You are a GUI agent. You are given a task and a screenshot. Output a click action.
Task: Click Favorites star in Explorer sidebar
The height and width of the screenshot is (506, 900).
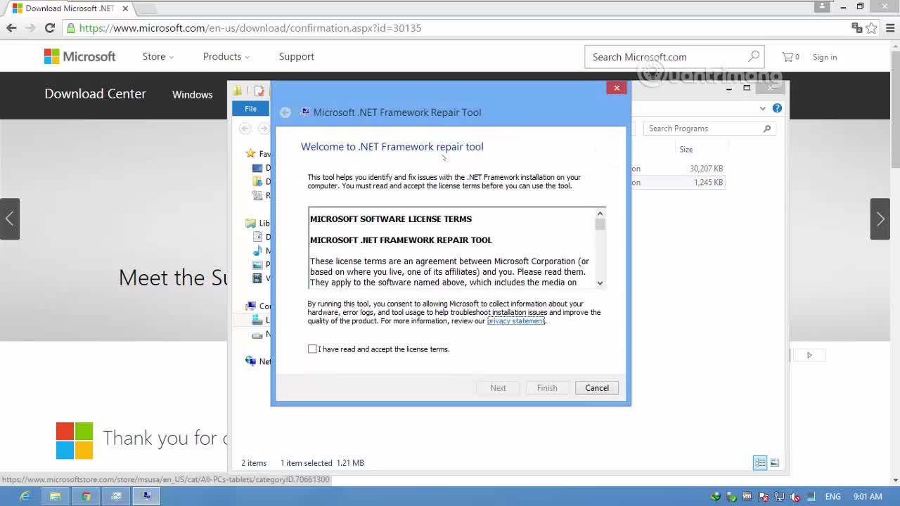pos(250,154)
